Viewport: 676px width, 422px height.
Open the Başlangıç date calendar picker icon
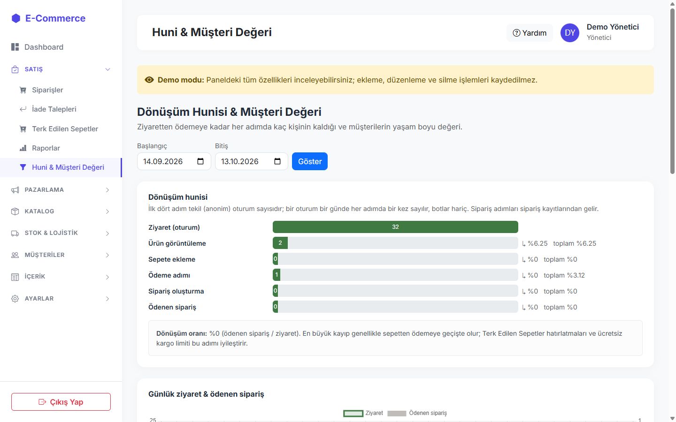click(x=200, y=161)
